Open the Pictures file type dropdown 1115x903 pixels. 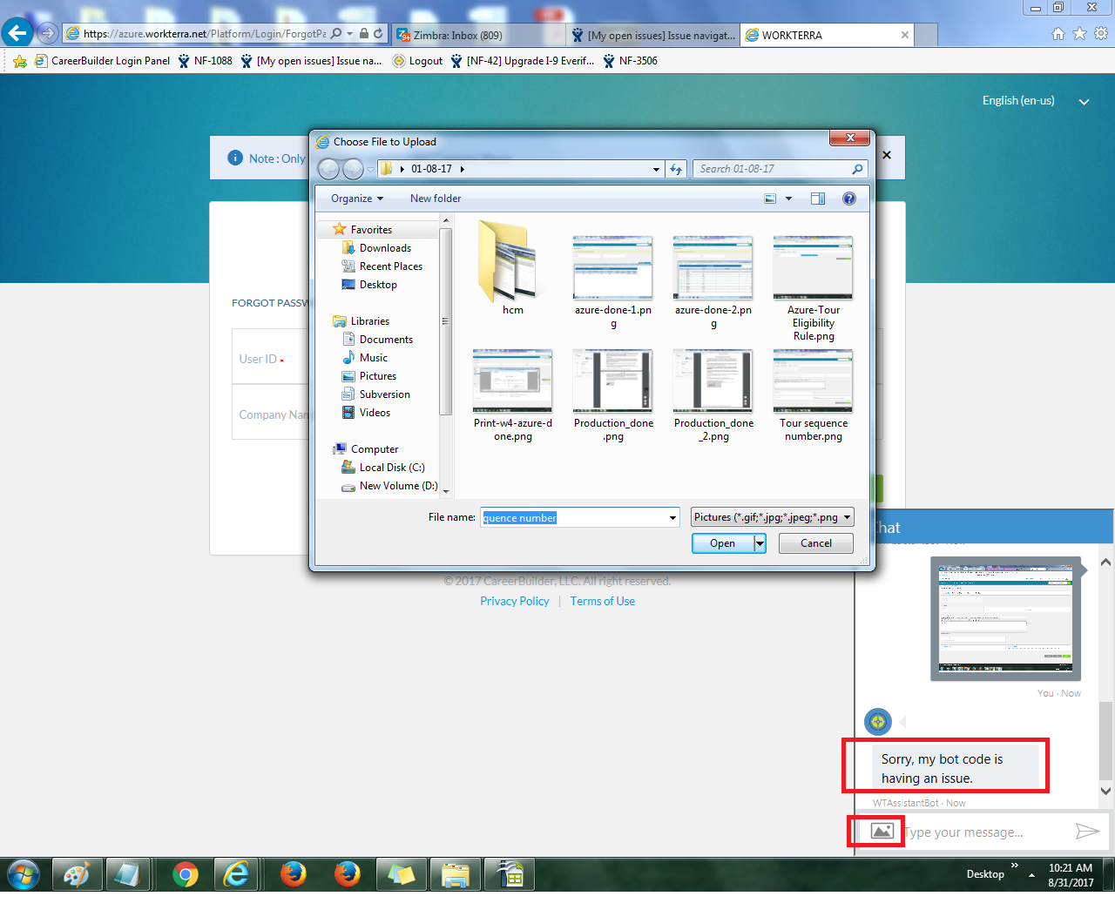click(771, 516)
